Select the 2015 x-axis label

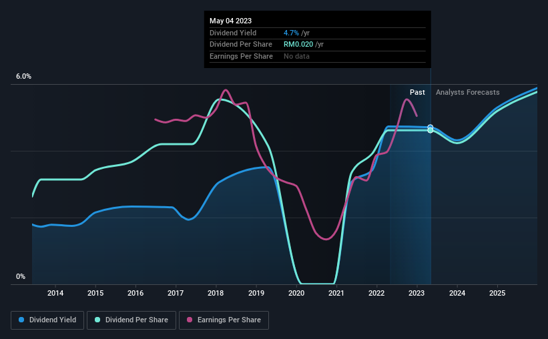click(95, 293)
